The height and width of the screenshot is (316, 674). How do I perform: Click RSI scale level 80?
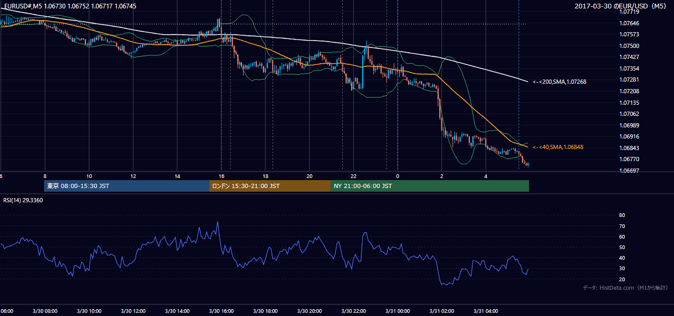(x=622, y=215)
